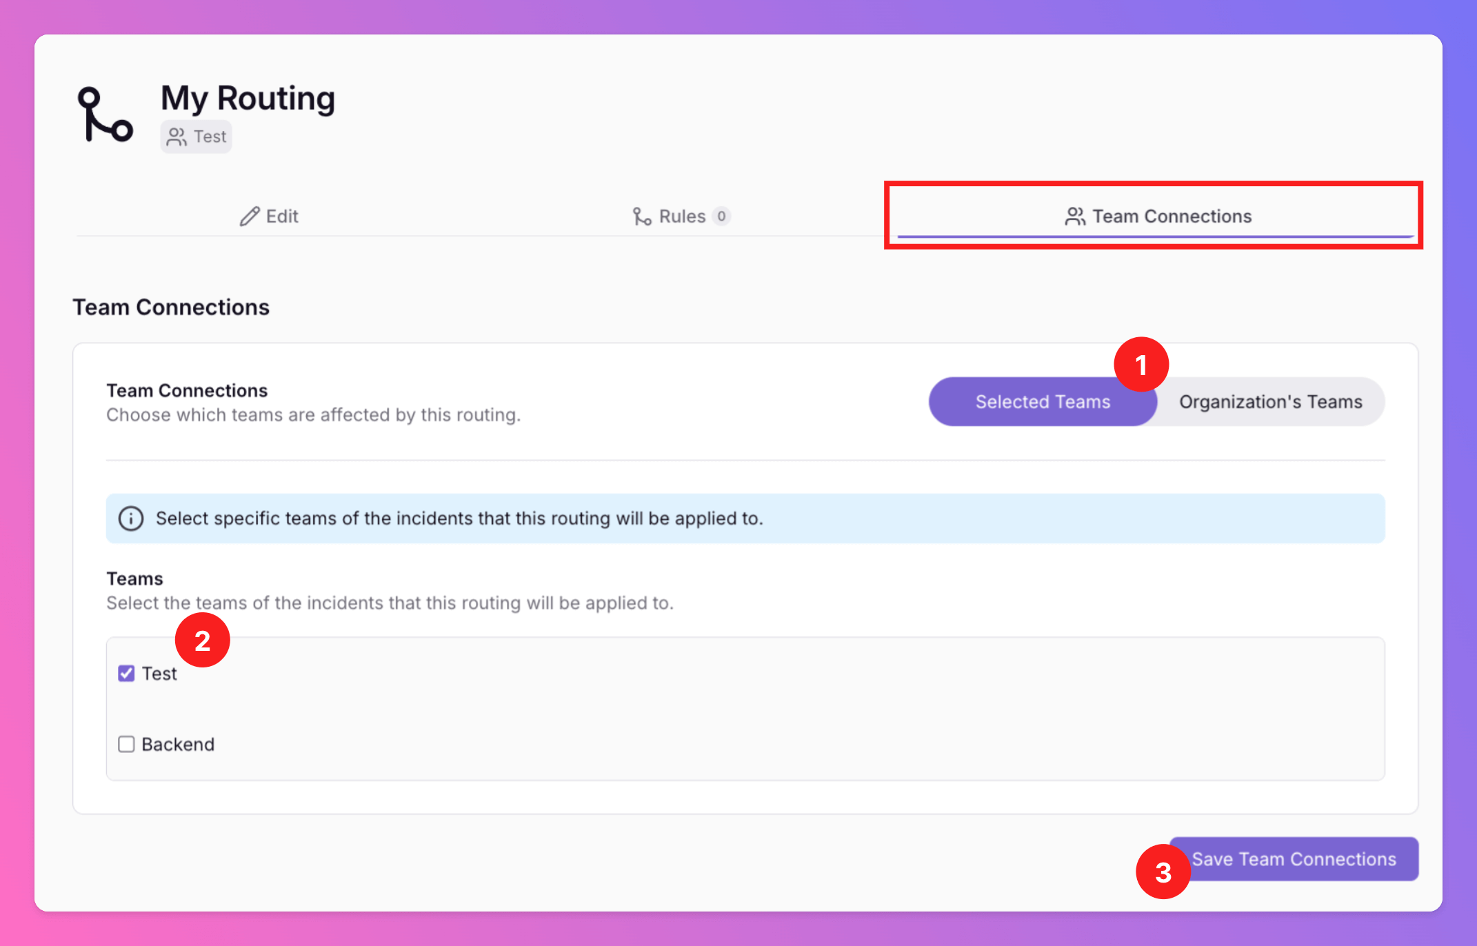Click the pencil icon beside Edit

pyautogui.click(x=249, y=217)
